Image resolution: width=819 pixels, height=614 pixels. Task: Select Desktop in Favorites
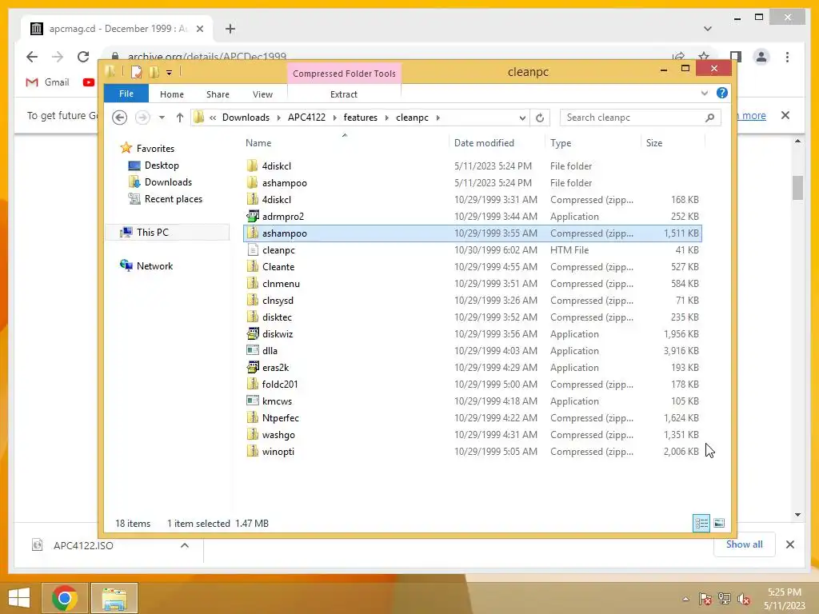click(153, 165)
